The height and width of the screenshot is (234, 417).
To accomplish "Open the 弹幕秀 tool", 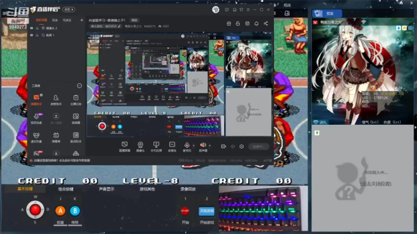I will coord(56,137).
